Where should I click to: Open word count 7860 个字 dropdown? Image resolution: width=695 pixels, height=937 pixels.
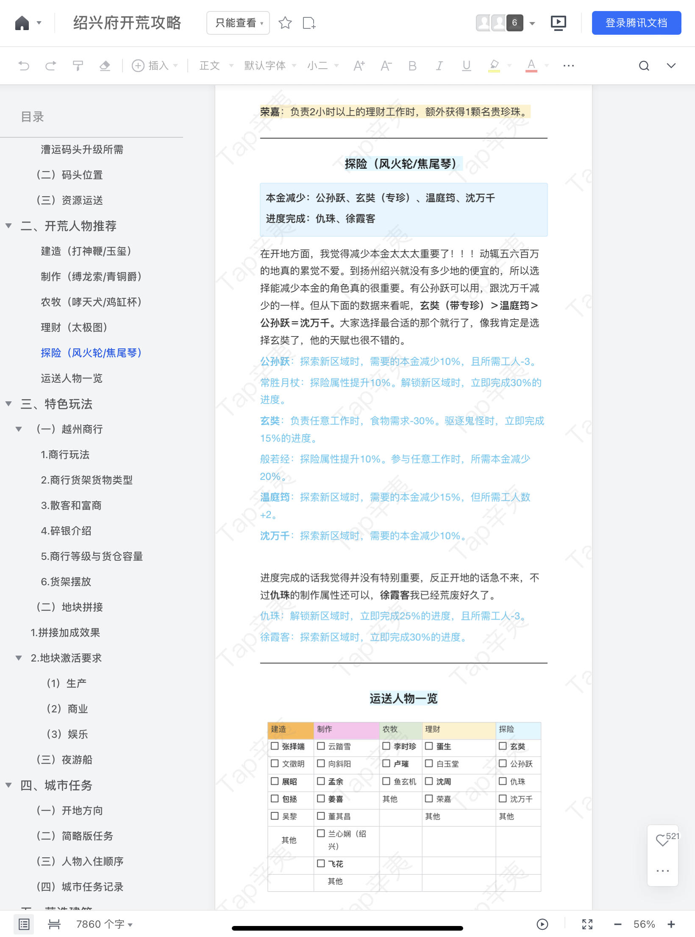click(x=105, y=925)
